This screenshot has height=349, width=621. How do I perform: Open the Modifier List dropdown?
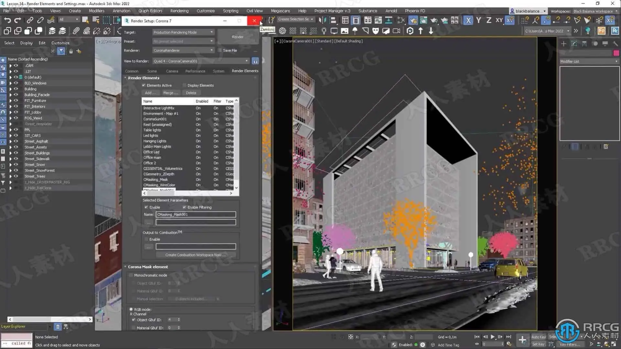[589, 61]
